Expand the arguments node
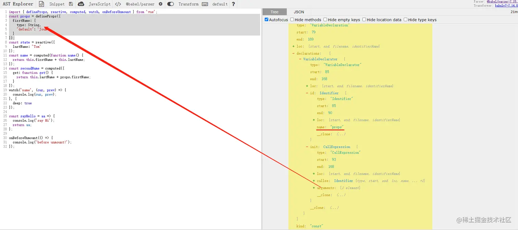The image size is (518, 230). (x=314, y=188)
